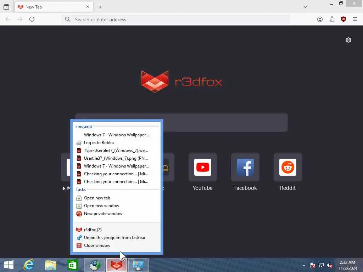Viewport: 363px width, 272px height.
Task: Open the account profile icon
Action: 320,19
